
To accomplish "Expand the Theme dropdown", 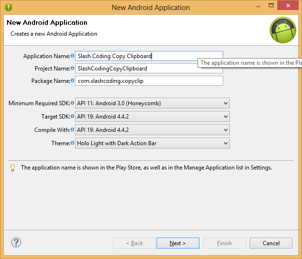I will point(152,143).
